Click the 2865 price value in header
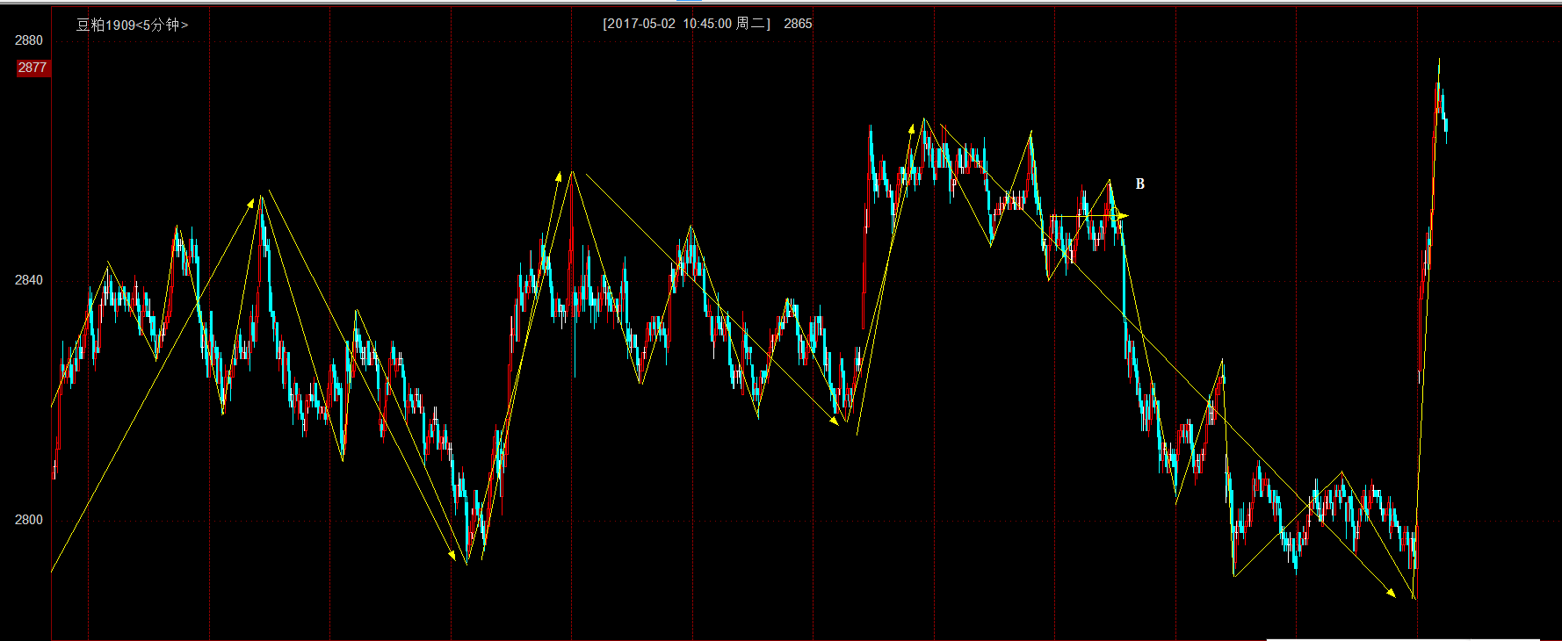 pos(798,24)
